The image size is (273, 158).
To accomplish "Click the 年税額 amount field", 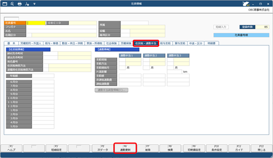I will [x=43, y=76].
